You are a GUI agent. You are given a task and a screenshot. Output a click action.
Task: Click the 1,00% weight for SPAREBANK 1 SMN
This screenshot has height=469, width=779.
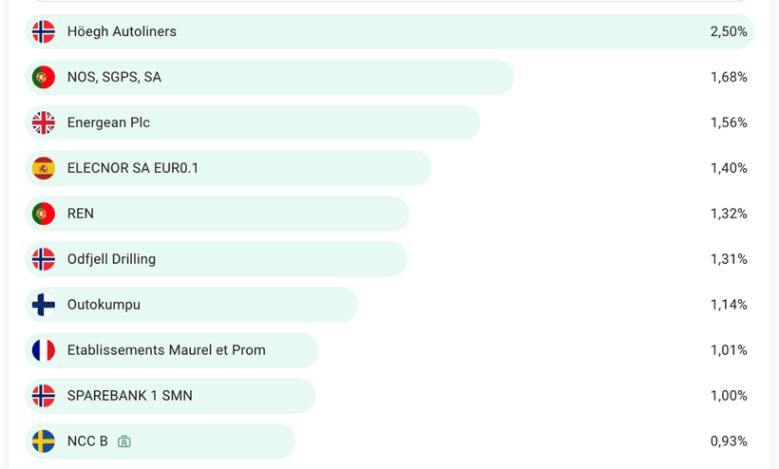[729, 396]
